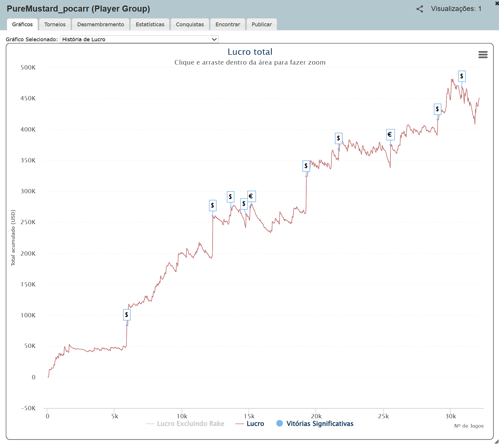Viewport: 499px width, 444px height.
Task: Switch to the Encontrar tab
Action: pyautogui.click(x=228, y=25)
